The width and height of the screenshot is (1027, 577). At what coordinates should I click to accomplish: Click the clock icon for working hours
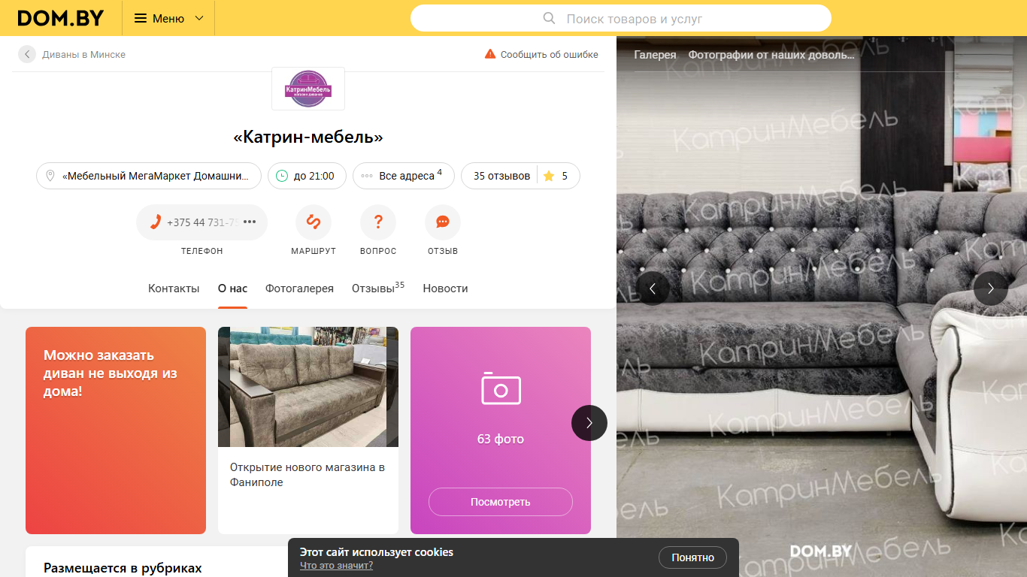(282, 176)
